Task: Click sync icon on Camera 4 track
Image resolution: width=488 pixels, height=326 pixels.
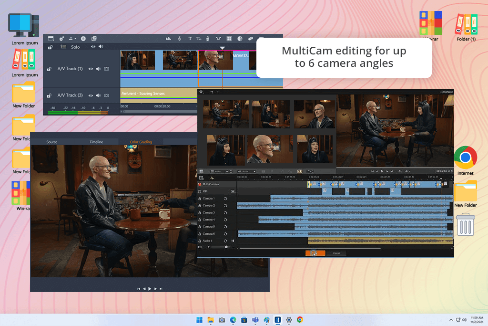Action: click(225, 220)
